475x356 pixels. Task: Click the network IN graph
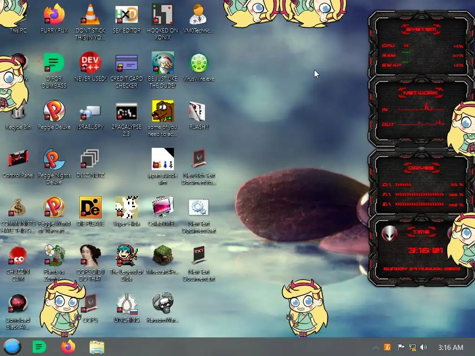click(421, 108)
